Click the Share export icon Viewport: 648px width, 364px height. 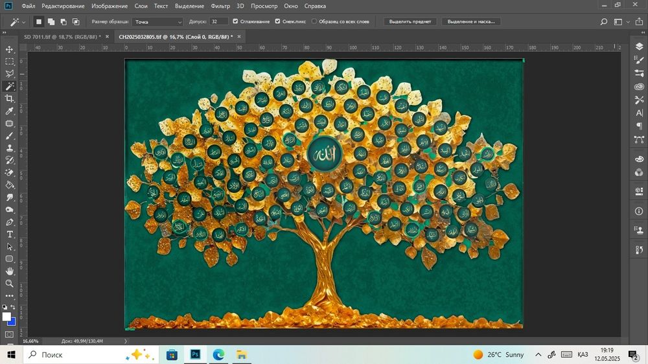(x=640, y=21)
